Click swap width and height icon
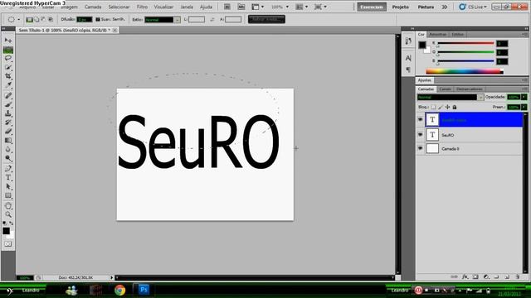 (x=212, y=20)
